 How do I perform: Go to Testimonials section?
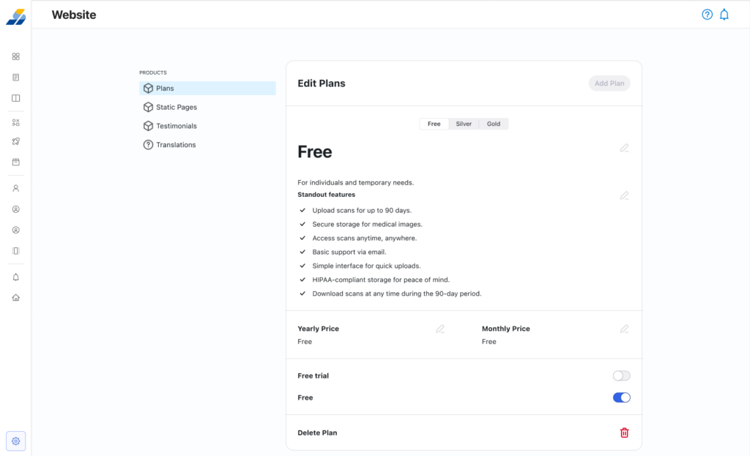(176, 126)
